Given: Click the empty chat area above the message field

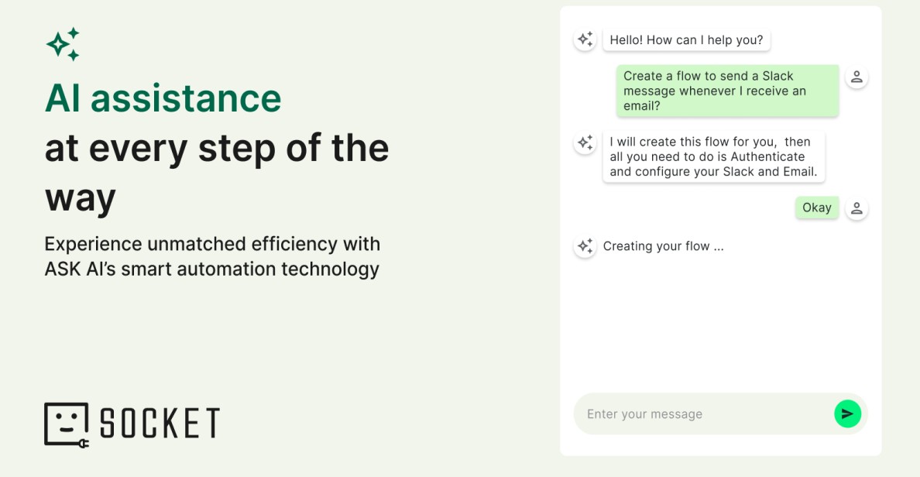Looking at the screenshot, I should [720, 325].
